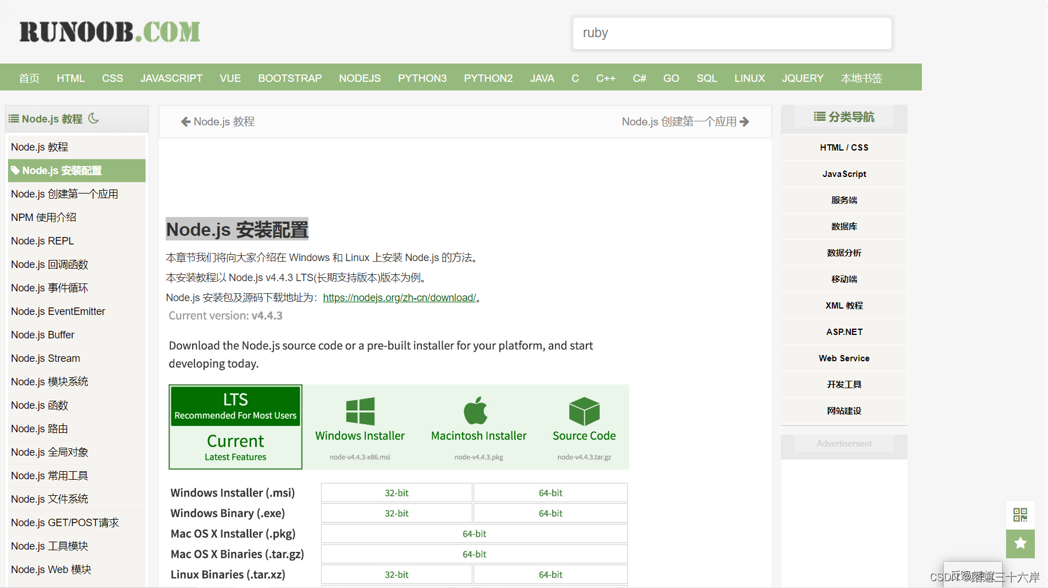1048x588 pixels.
Task: Open Node.js GET/POST请求 in the sidebar
Action: tap(77, 523)
